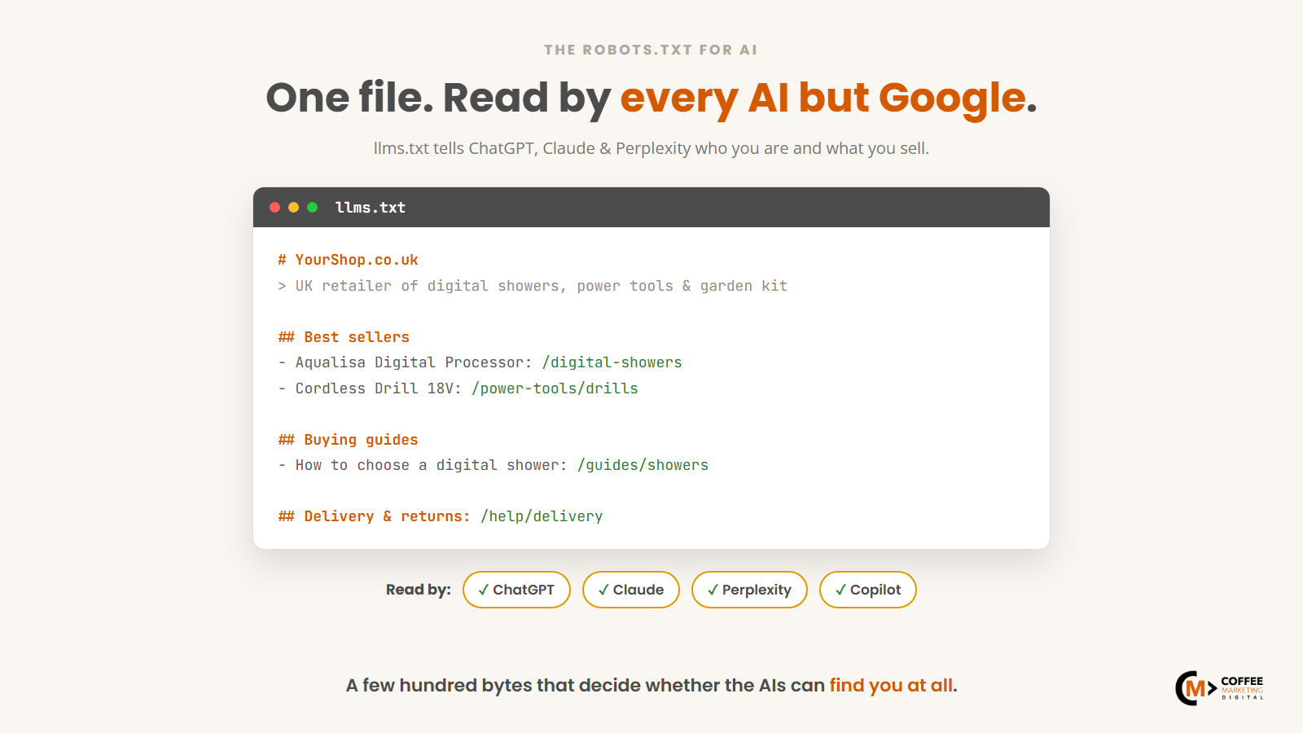Open the /help/delivery path

coord(542,516)
